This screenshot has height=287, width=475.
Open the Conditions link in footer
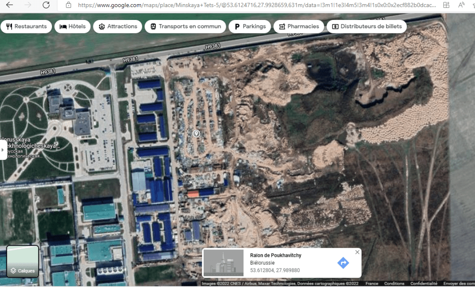click(x=394, y=283)
